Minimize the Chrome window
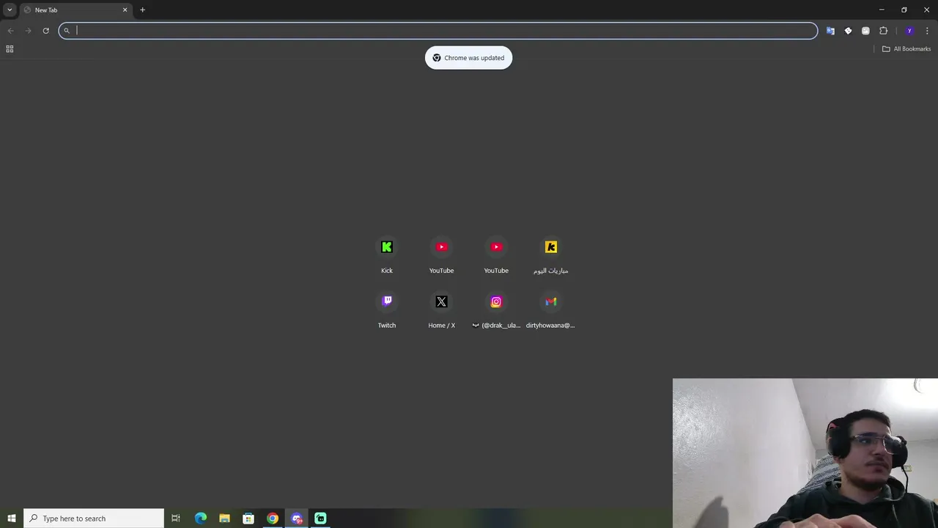This screenshot has height=528, width=938. coord(882,10)
